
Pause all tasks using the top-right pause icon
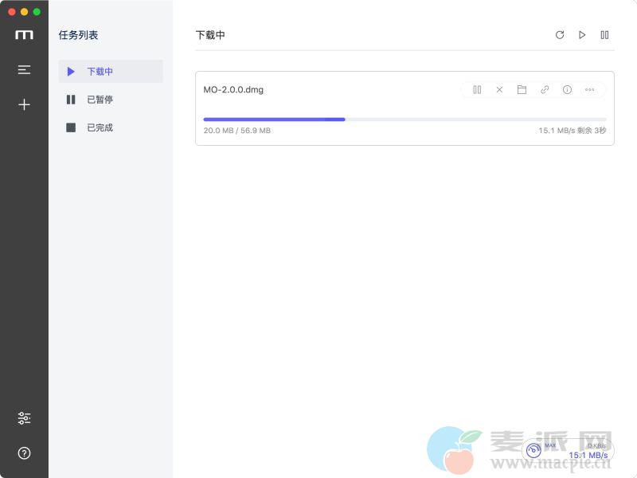[604, 35]
